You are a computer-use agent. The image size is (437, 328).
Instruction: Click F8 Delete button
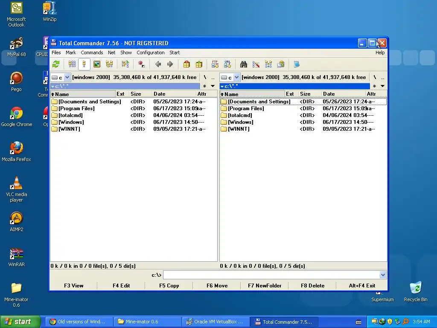312,286
